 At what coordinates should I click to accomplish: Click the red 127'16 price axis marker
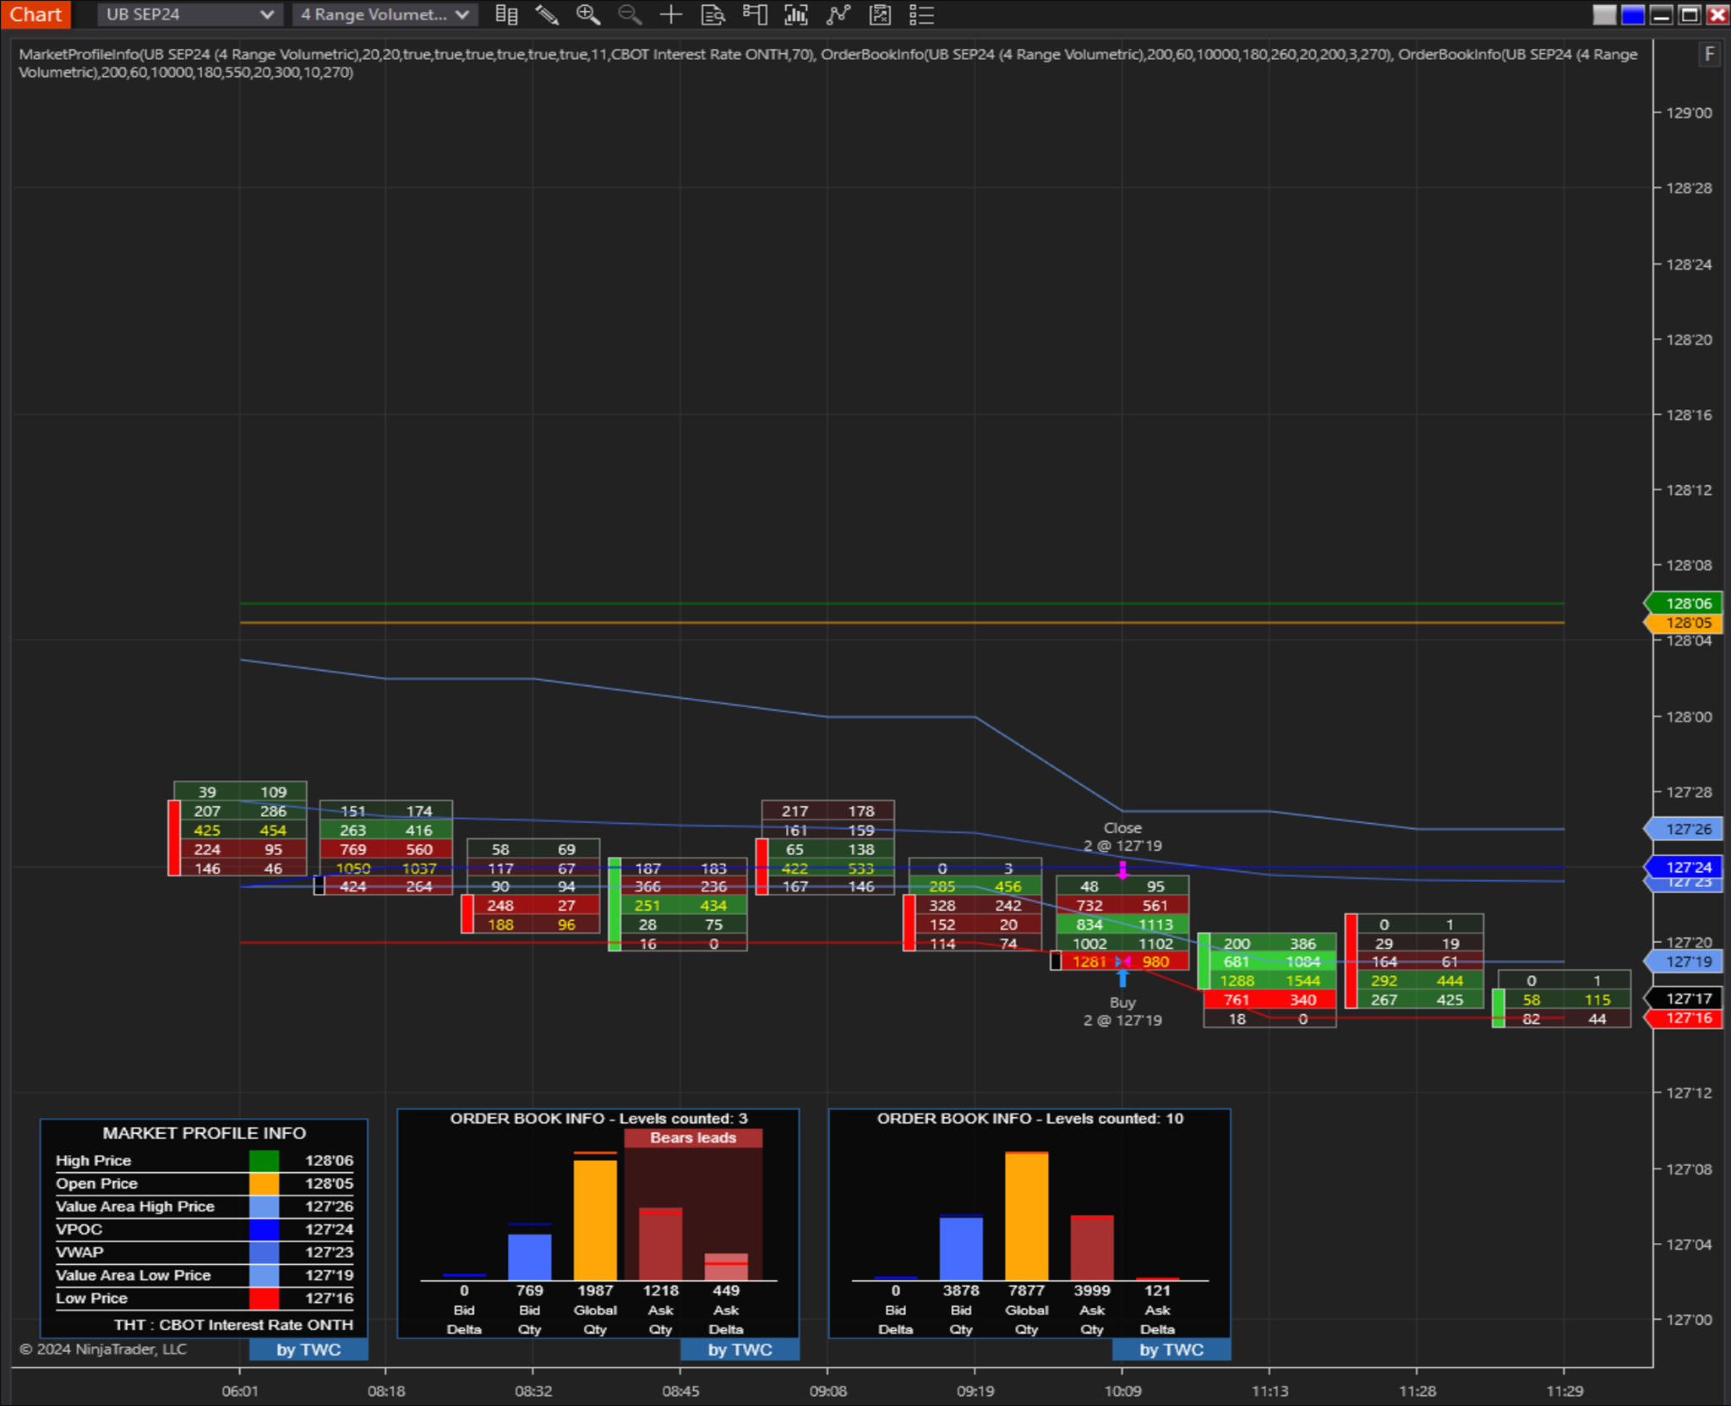[x=1683, y=1018]
